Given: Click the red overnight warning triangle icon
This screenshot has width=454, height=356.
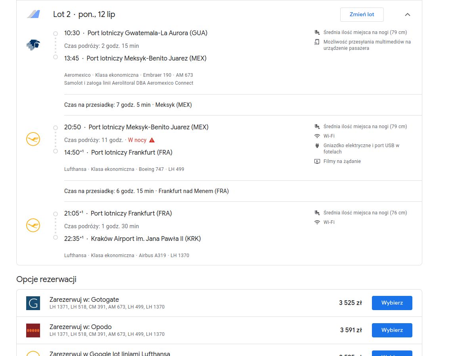Looking at the screenshot, I should point(152,140).
